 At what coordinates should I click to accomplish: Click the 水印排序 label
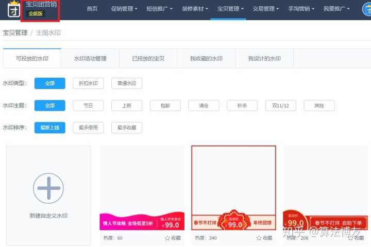pos(14,128)
